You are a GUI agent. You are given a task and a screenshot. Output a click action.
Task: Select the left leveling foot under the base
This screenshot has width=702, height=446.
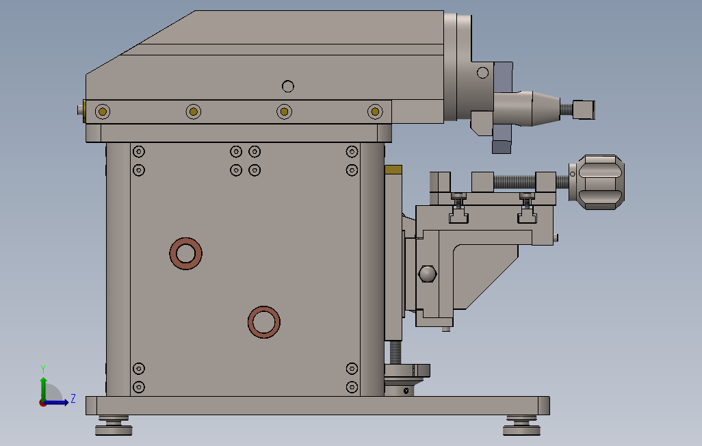click(x=114, y=426)
